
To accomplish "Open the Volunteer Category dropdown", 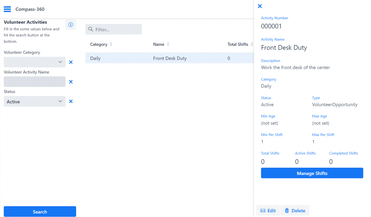I will point(34,62).
